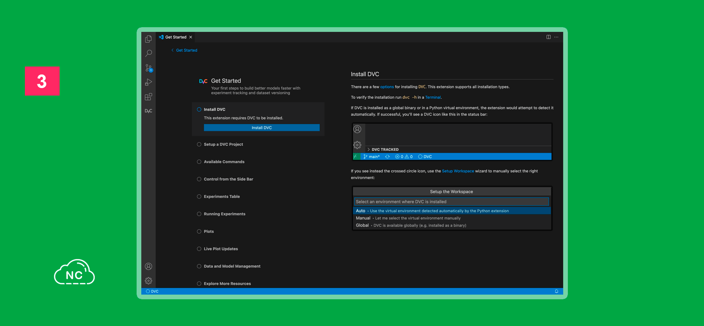This screenshot has width=704, height=326.
Task: Click the "Install DVC" heading in the right pane
Action: click(365, 74)
